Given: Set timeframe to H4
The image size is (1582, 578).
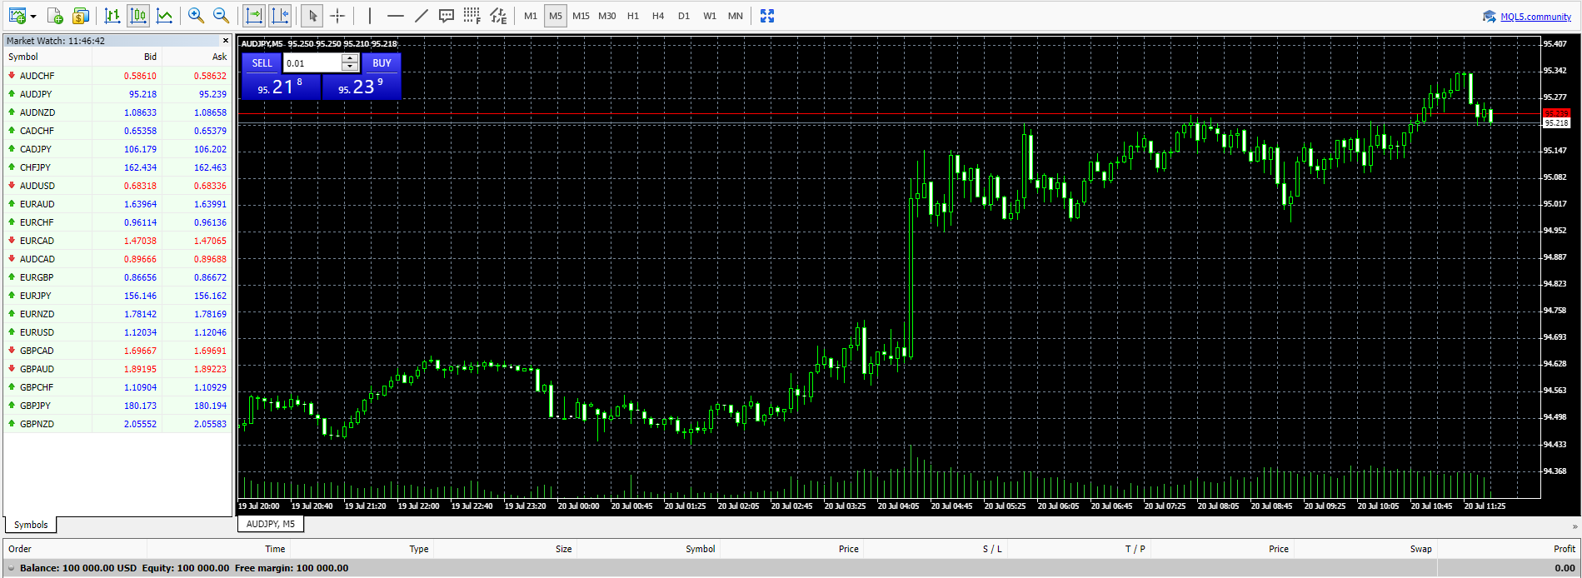Looking at the screenshot, I should [658, 16].
